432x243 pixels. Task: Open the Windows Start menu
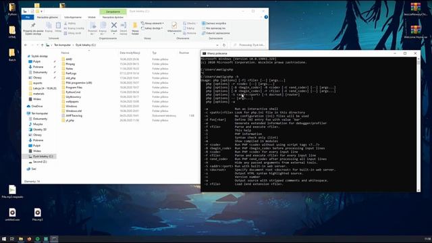[4, 239]
